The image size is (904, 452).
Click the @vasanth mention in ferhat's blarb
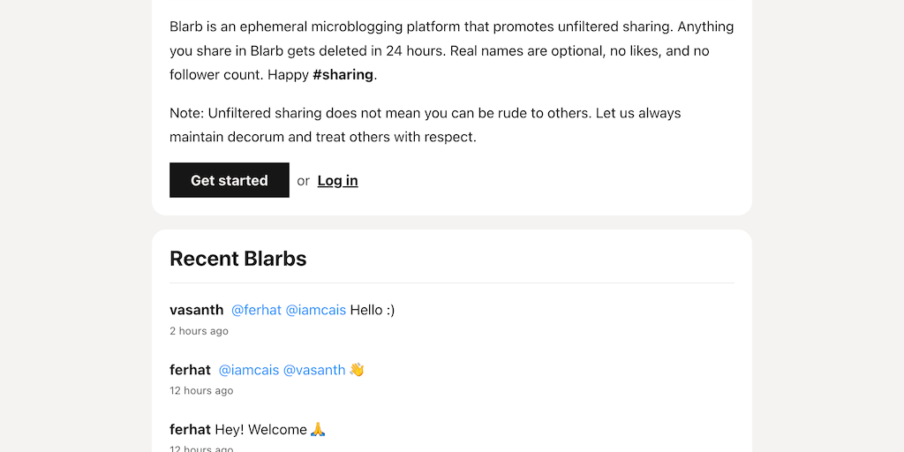314,370
